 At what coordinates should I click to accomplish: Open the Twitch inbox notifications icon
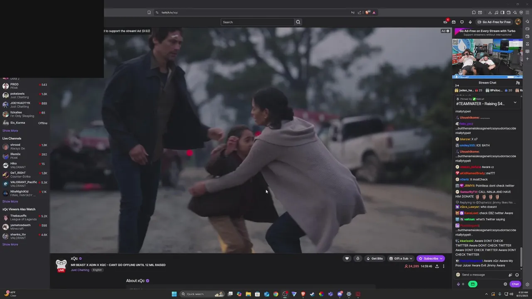pos(454,22)
